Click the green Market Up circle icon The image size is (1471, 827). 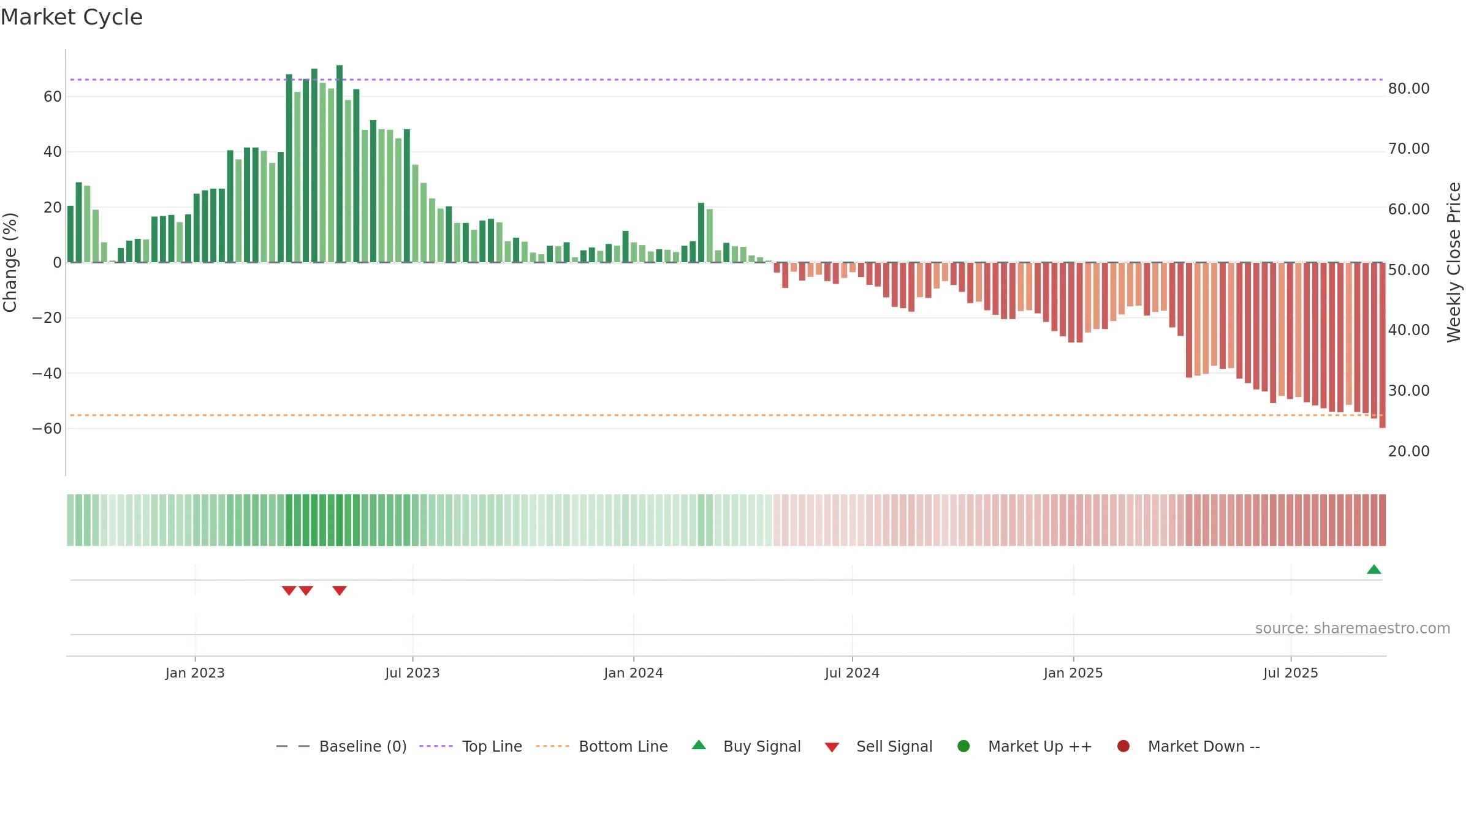[x=964, y=746]
